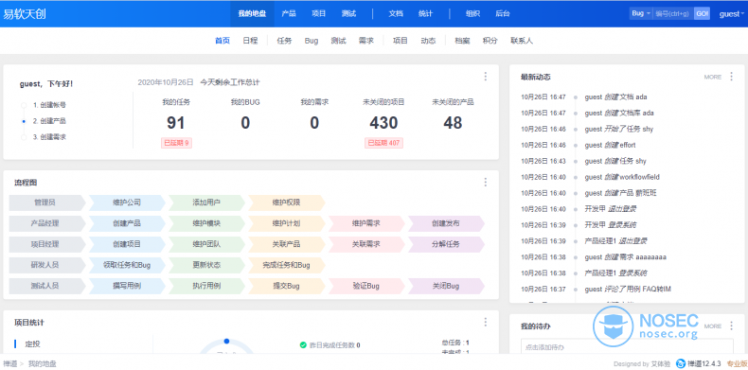Switch to the 产品 top menu
748x370 pixels.
(x=288, y=14)
